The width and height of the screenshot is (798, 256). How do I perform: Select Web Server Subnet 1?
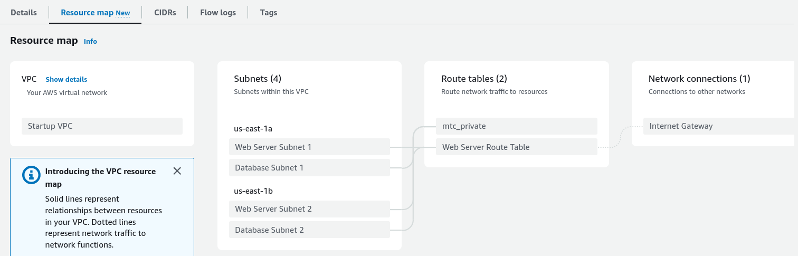click(309, 147)
